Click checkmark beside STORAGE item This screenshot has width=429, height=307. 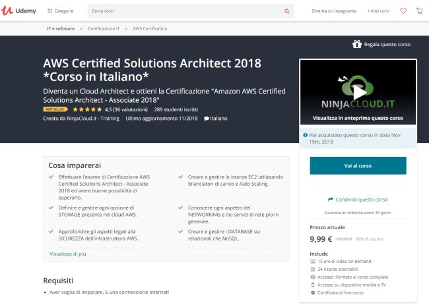click(x=51, y=208)
